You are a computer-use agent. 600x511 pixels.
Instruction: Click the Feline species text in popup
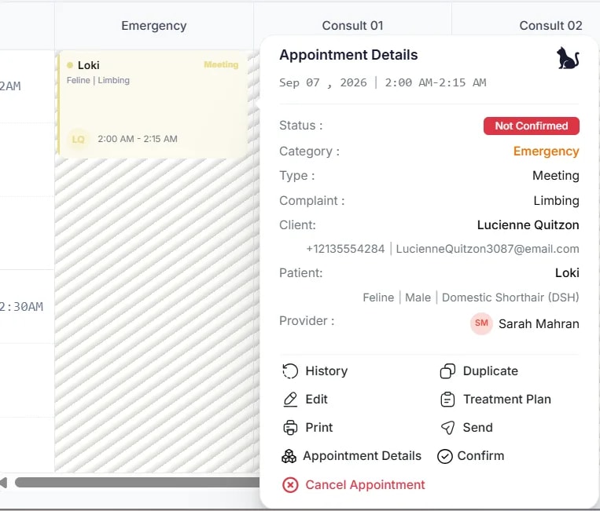coord(378,297)
